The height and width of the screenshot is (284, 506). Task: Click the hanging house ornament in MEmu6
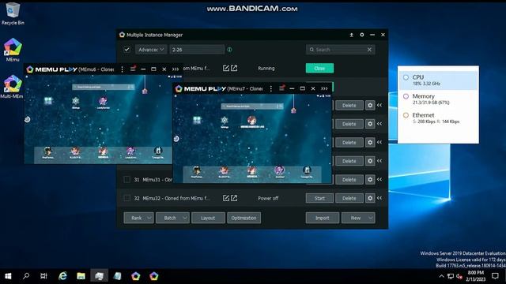click(145, 92)
